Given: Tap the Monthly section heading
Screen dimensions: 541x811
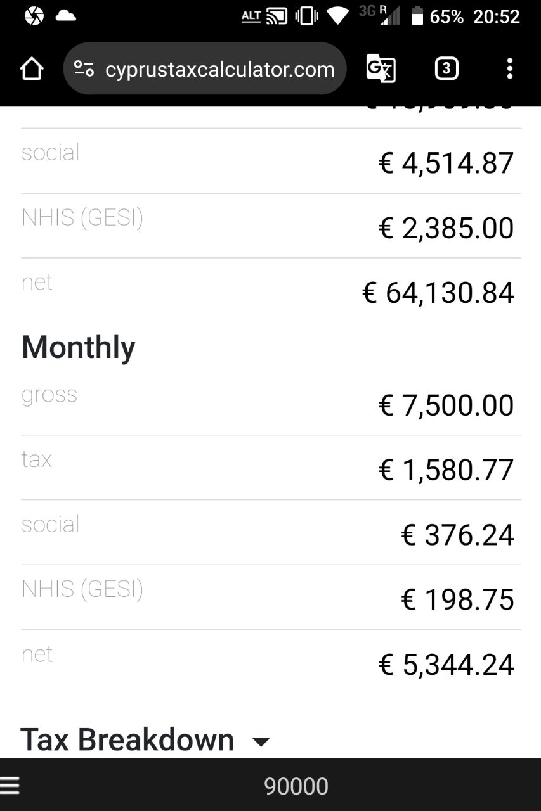Looking at the screenshot, I should [x=79, y=348].
